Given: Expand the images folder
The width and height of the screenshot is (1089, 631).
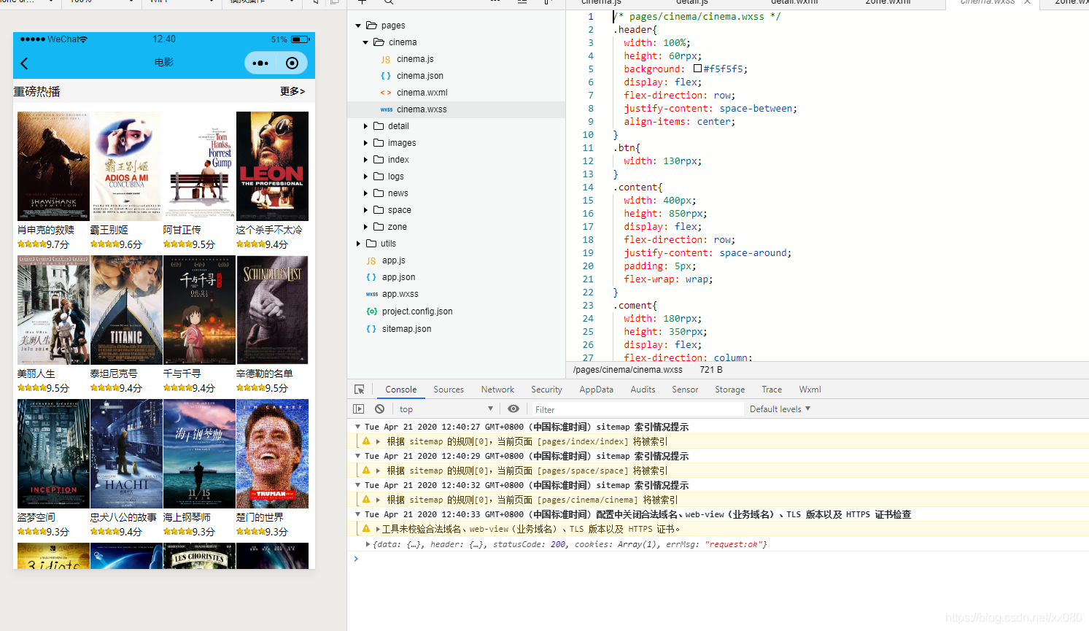Looking at the screenshot, I should [x=365, y=143].
